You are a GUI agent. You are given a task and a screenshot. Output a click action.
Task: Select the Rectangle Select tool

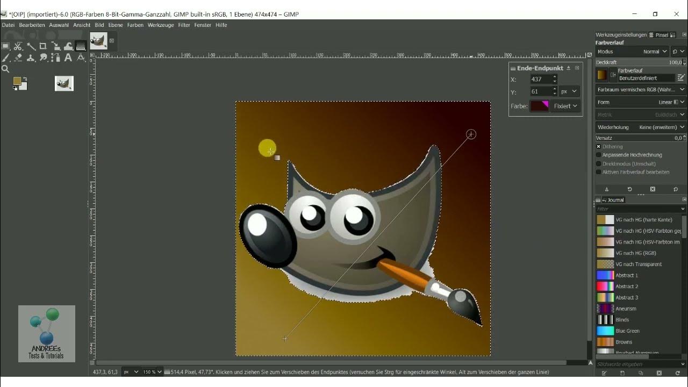point(5,46)
